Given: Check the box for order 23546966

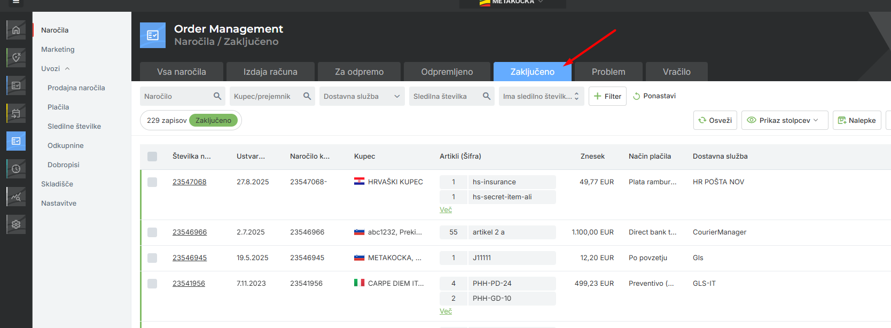Looking at the screenshot, I should [152, 232].
